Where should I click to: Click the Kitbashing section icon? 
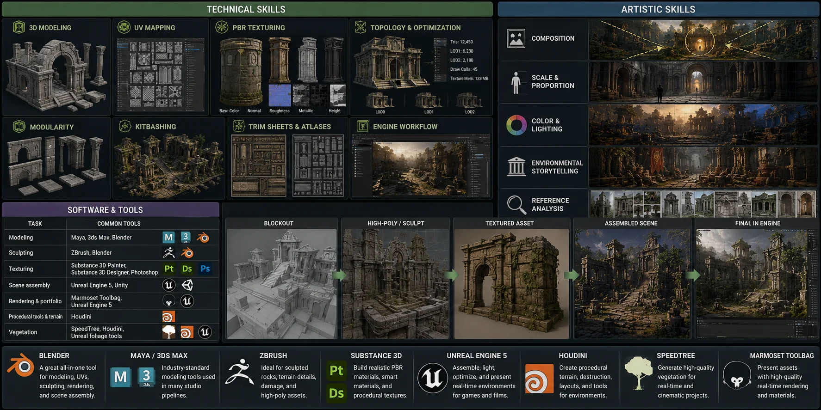tap(124, 126)
